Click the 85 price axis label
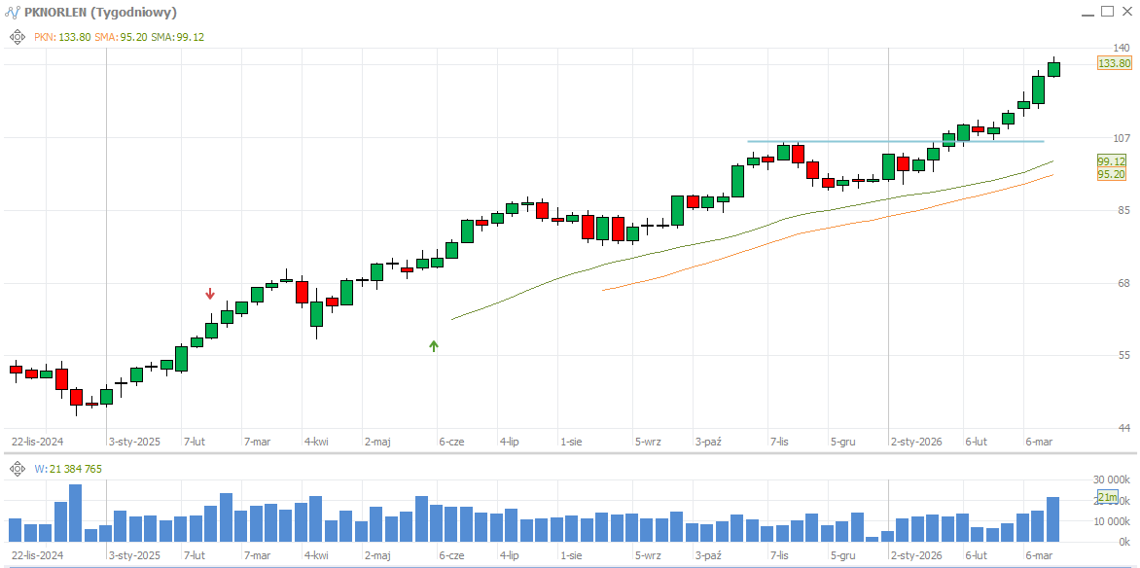 coord(1124,210)
